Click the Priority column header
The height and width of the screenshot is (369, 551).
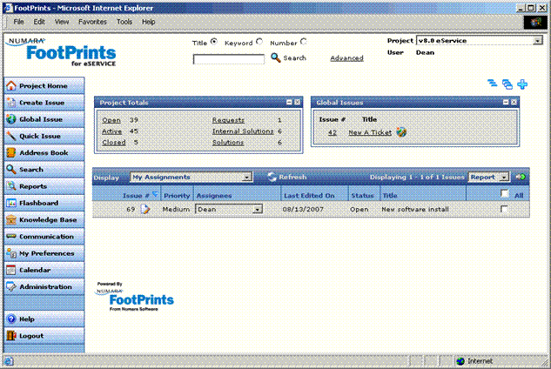177,196
